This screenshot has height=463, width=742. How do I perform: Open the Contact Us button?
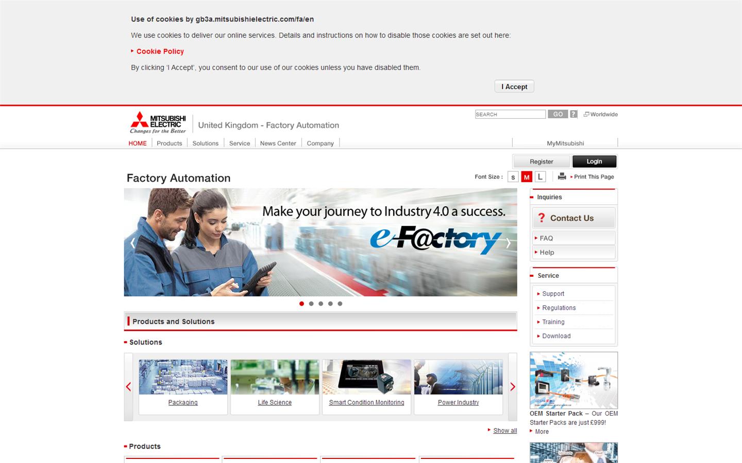[574, 218]
